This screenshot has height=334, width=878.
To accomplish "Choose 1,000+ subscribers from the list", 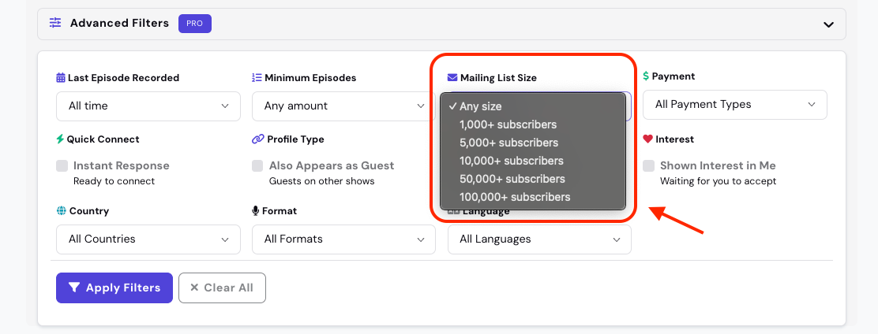I will (x=532, y=124).
